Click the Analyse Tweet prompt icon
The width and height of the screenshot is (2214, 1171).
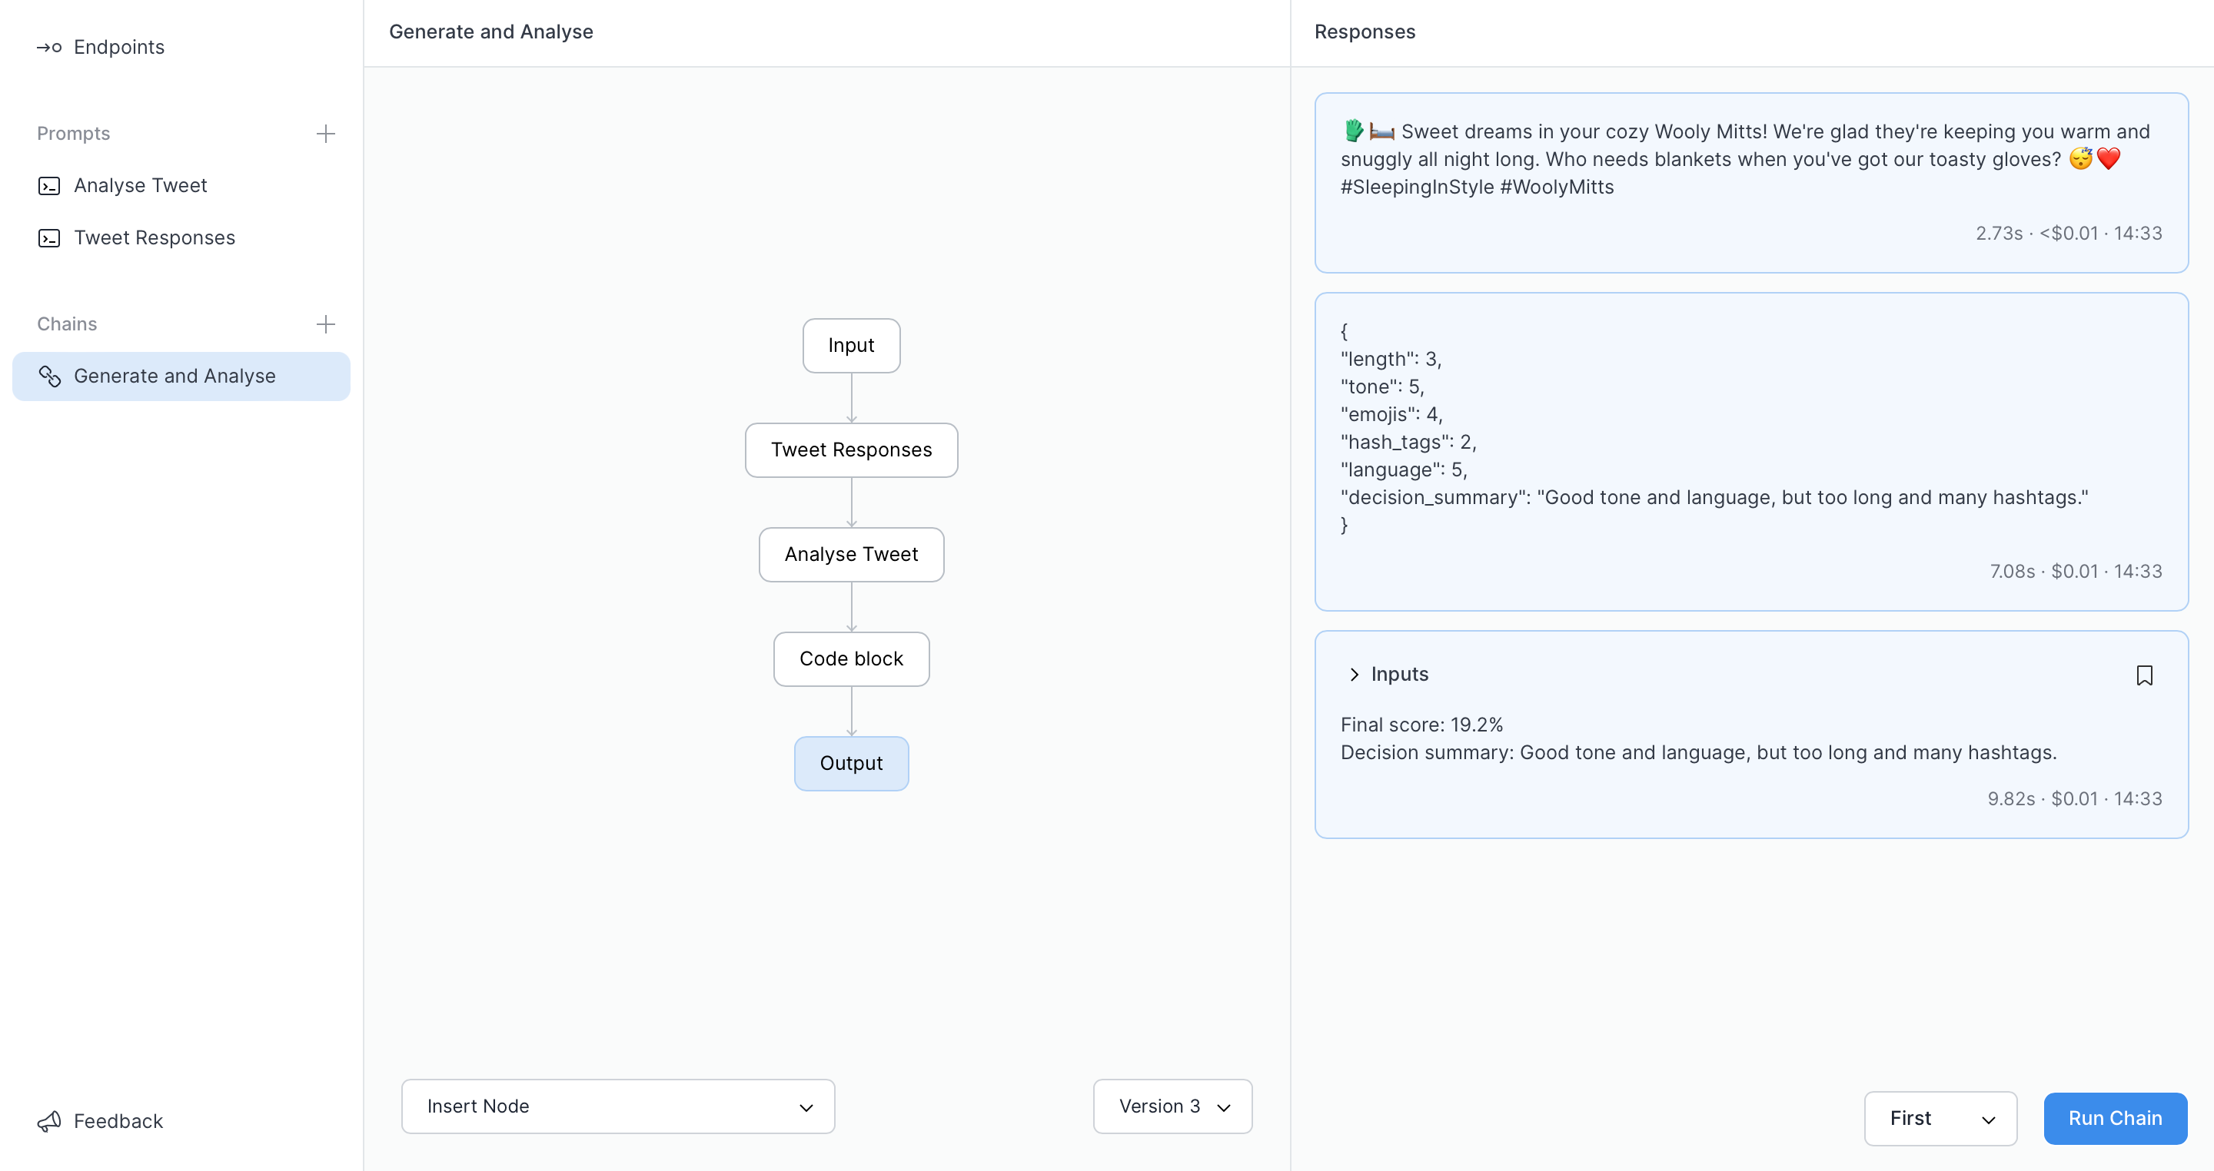coord(49,186)
